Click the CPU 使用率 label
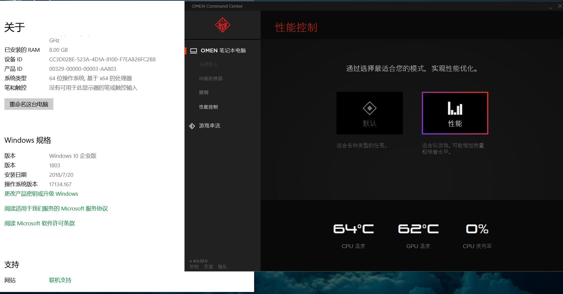The height and width of the screenshot is (294, 563). click(477, 246)
